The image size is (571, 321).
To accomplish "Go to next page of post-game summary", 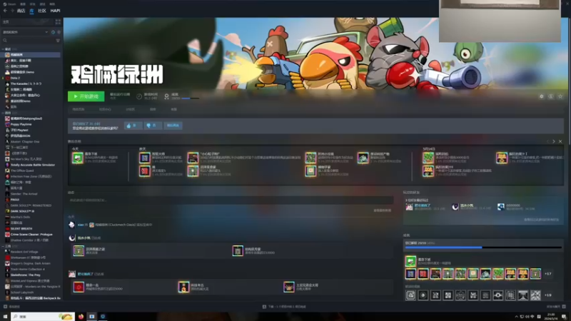I will click(554, 141).
